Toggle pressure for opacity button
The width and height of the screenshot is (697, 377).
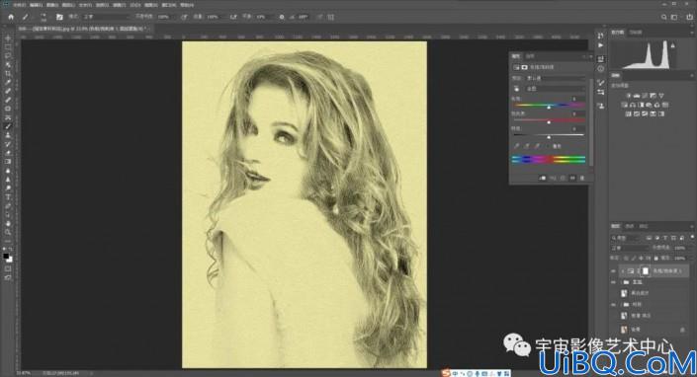184,17
